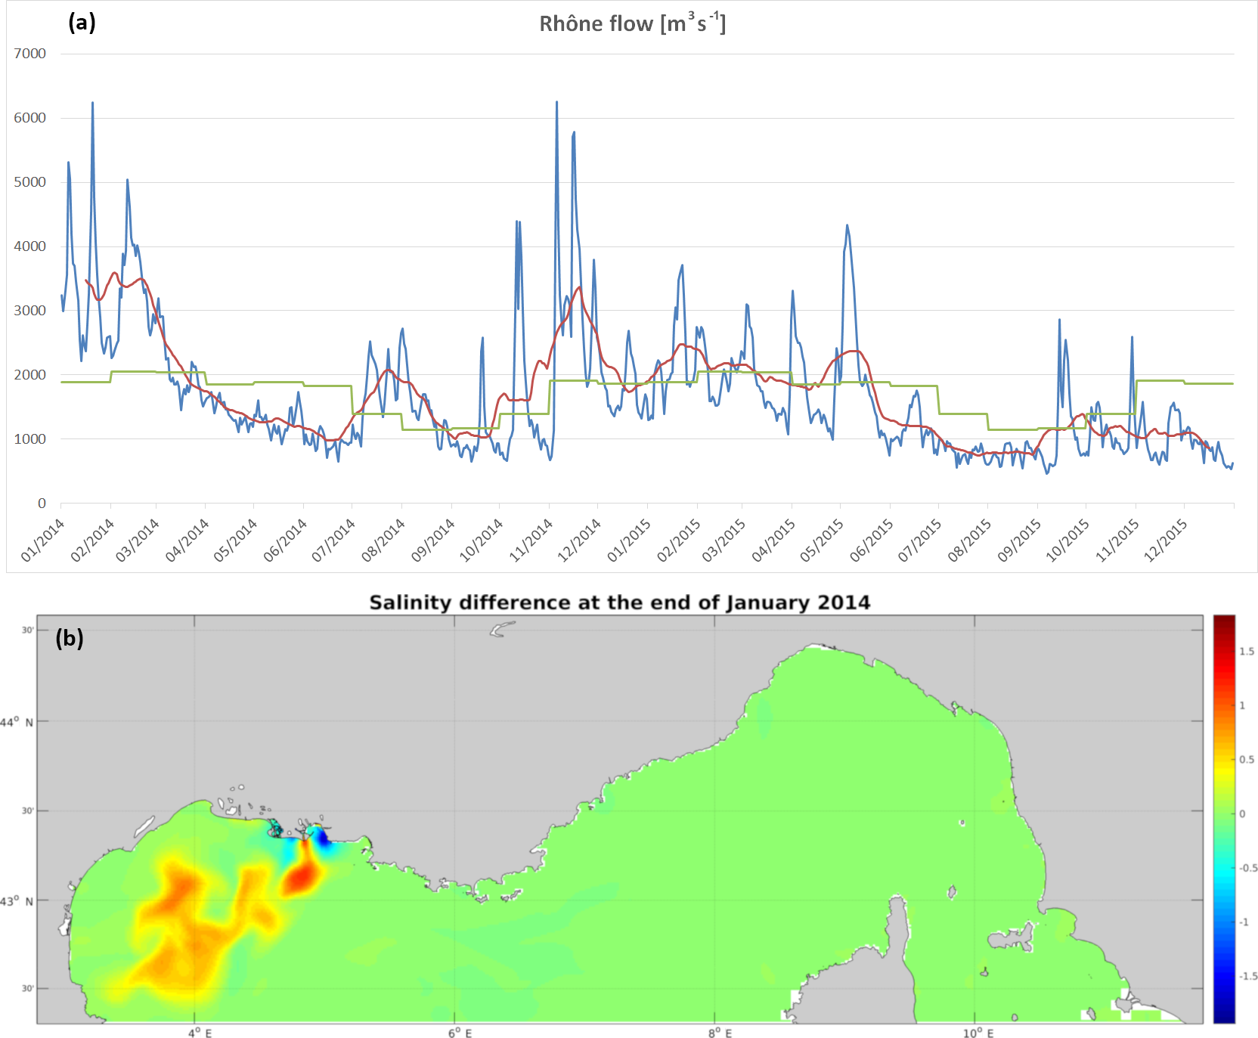Click the 3000 y-axis tick label

(x=30, y=311)
